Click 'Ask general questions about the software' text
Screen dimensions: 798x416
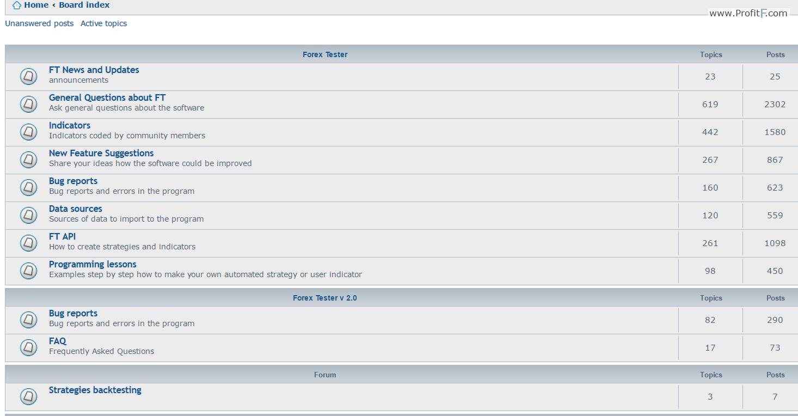point(127,108)
